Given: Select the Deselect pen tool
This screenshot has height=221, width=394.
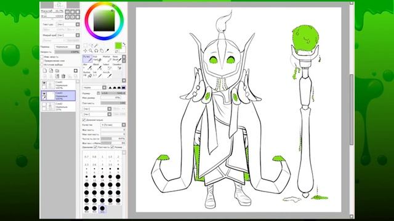Looking at the screenshot, I should [x=117, y=67].
